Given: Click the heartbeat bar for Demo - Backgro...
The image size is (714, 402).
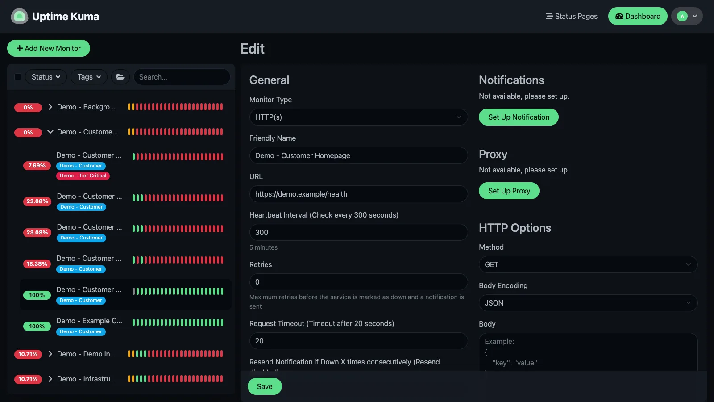Looking at the screenshot, I should 175,107.
